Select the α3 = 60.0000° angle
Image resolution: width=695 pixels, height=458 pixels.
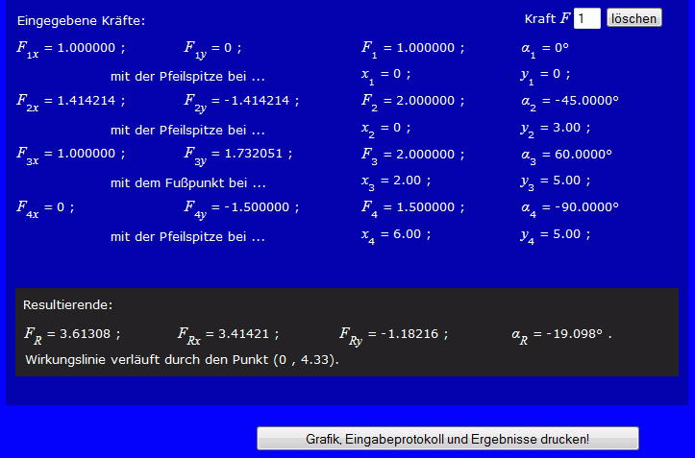[566, 154]
